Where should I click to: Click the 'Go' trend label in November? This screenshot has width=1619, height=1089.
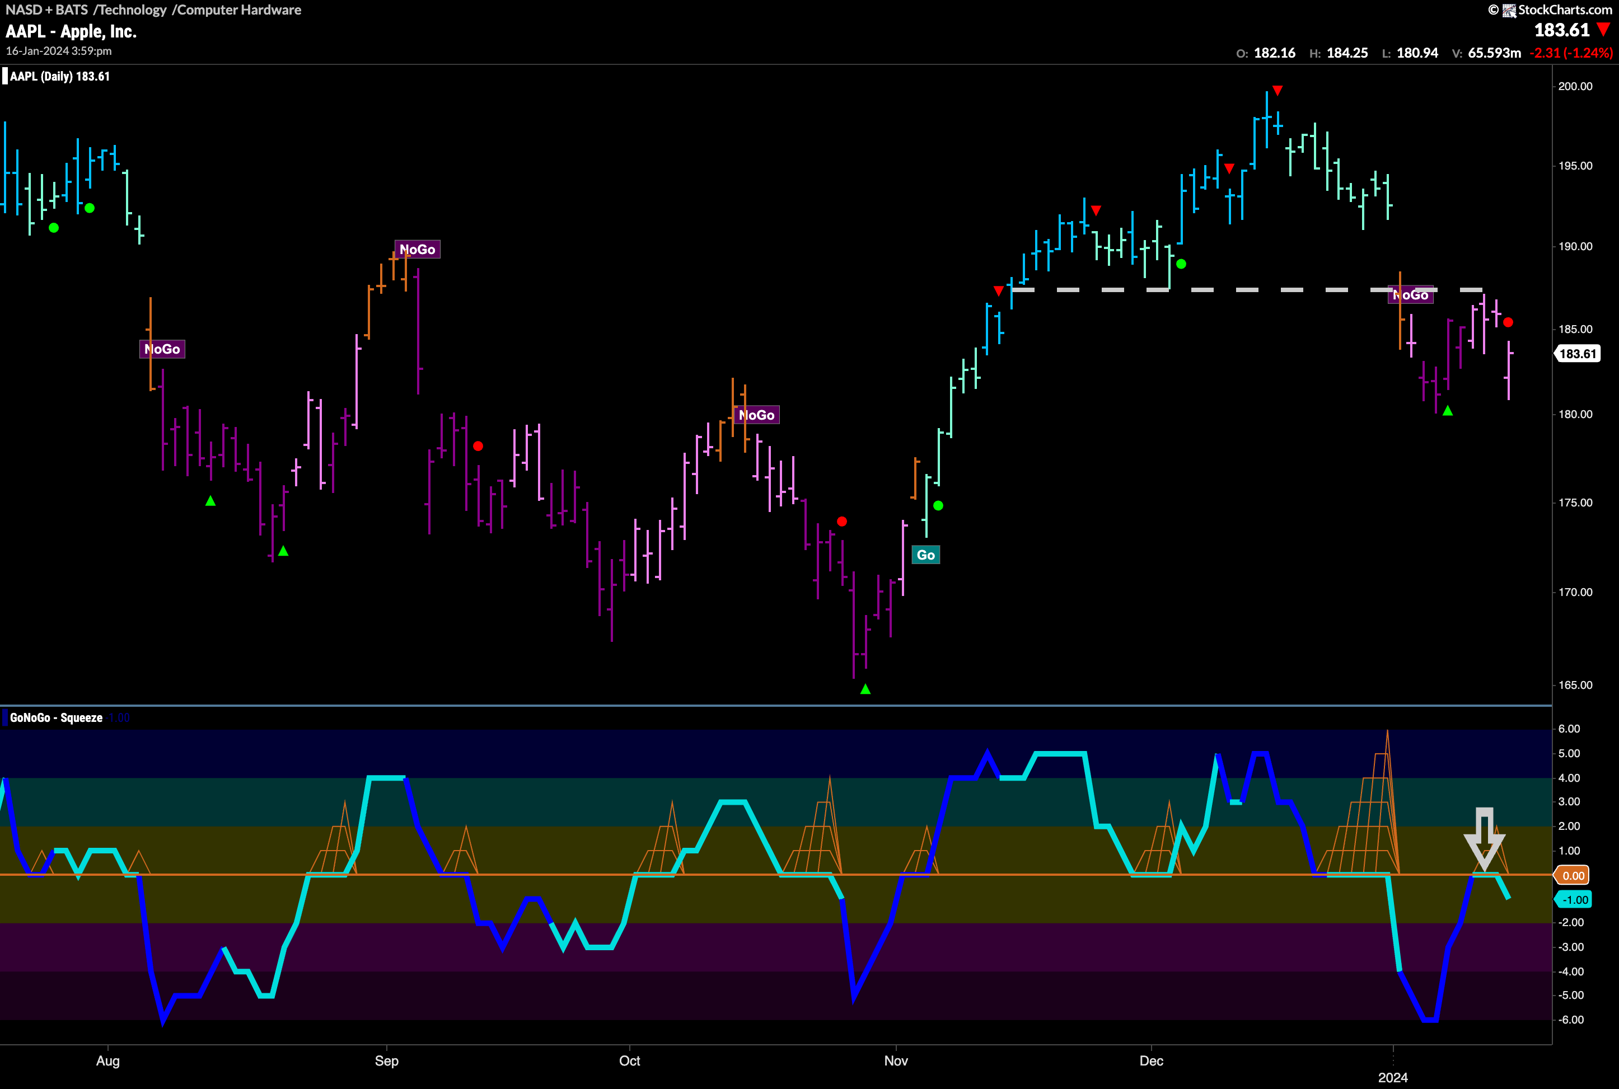pyautogui.click(x=925, y=554)
